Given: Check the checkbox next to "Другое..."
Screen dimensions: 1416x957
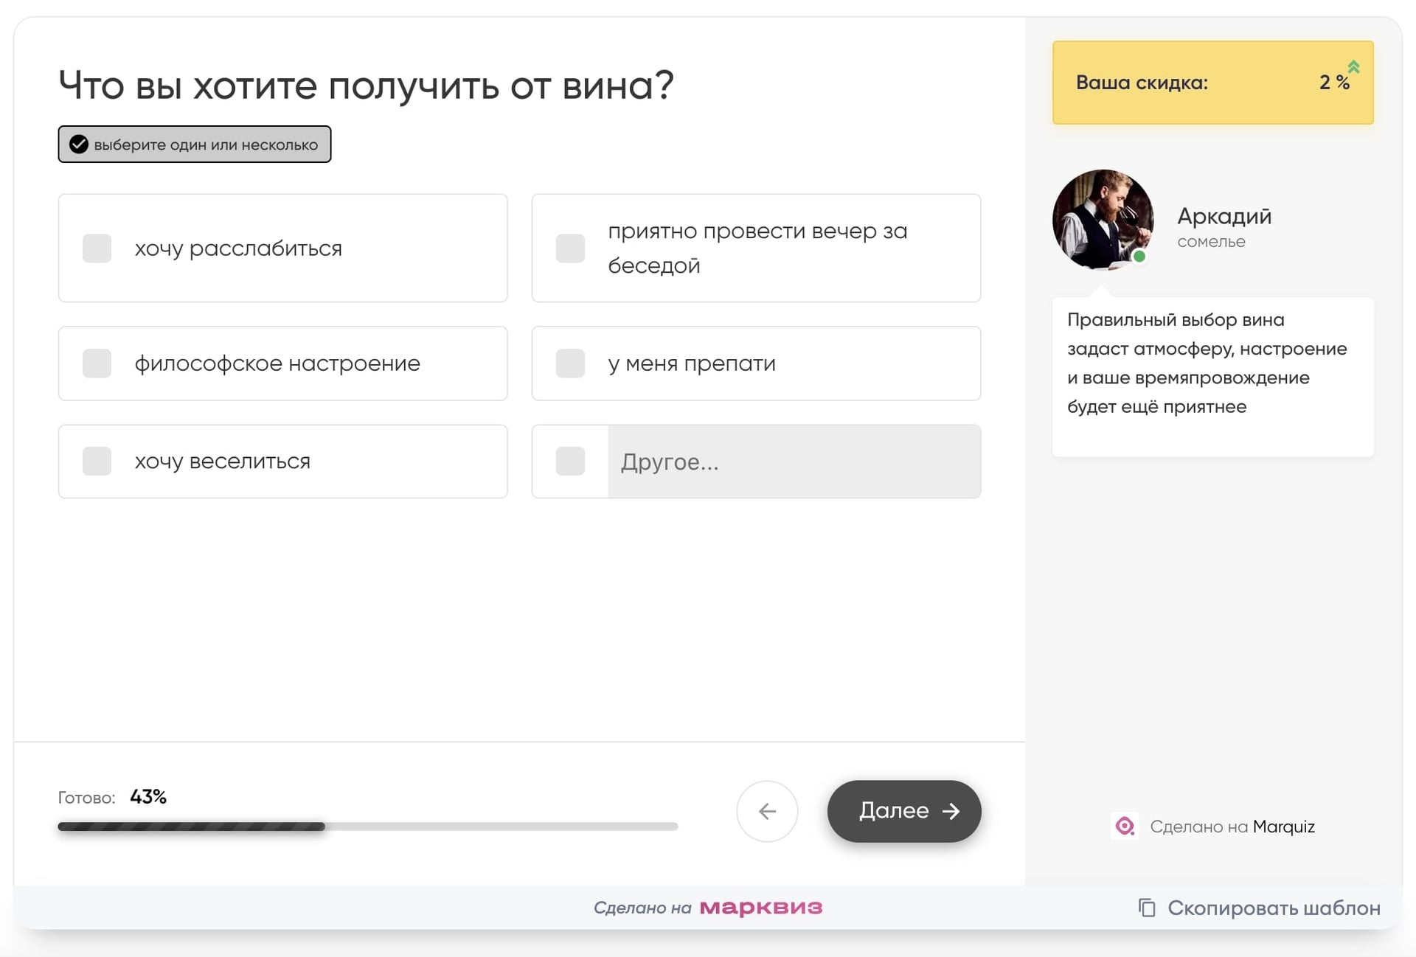Looking at the screenshot, I should click(x=569, y=462).
